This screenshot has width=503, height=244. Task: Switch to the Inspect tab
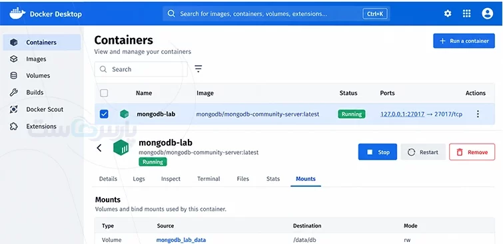click(x=171, y=179)
